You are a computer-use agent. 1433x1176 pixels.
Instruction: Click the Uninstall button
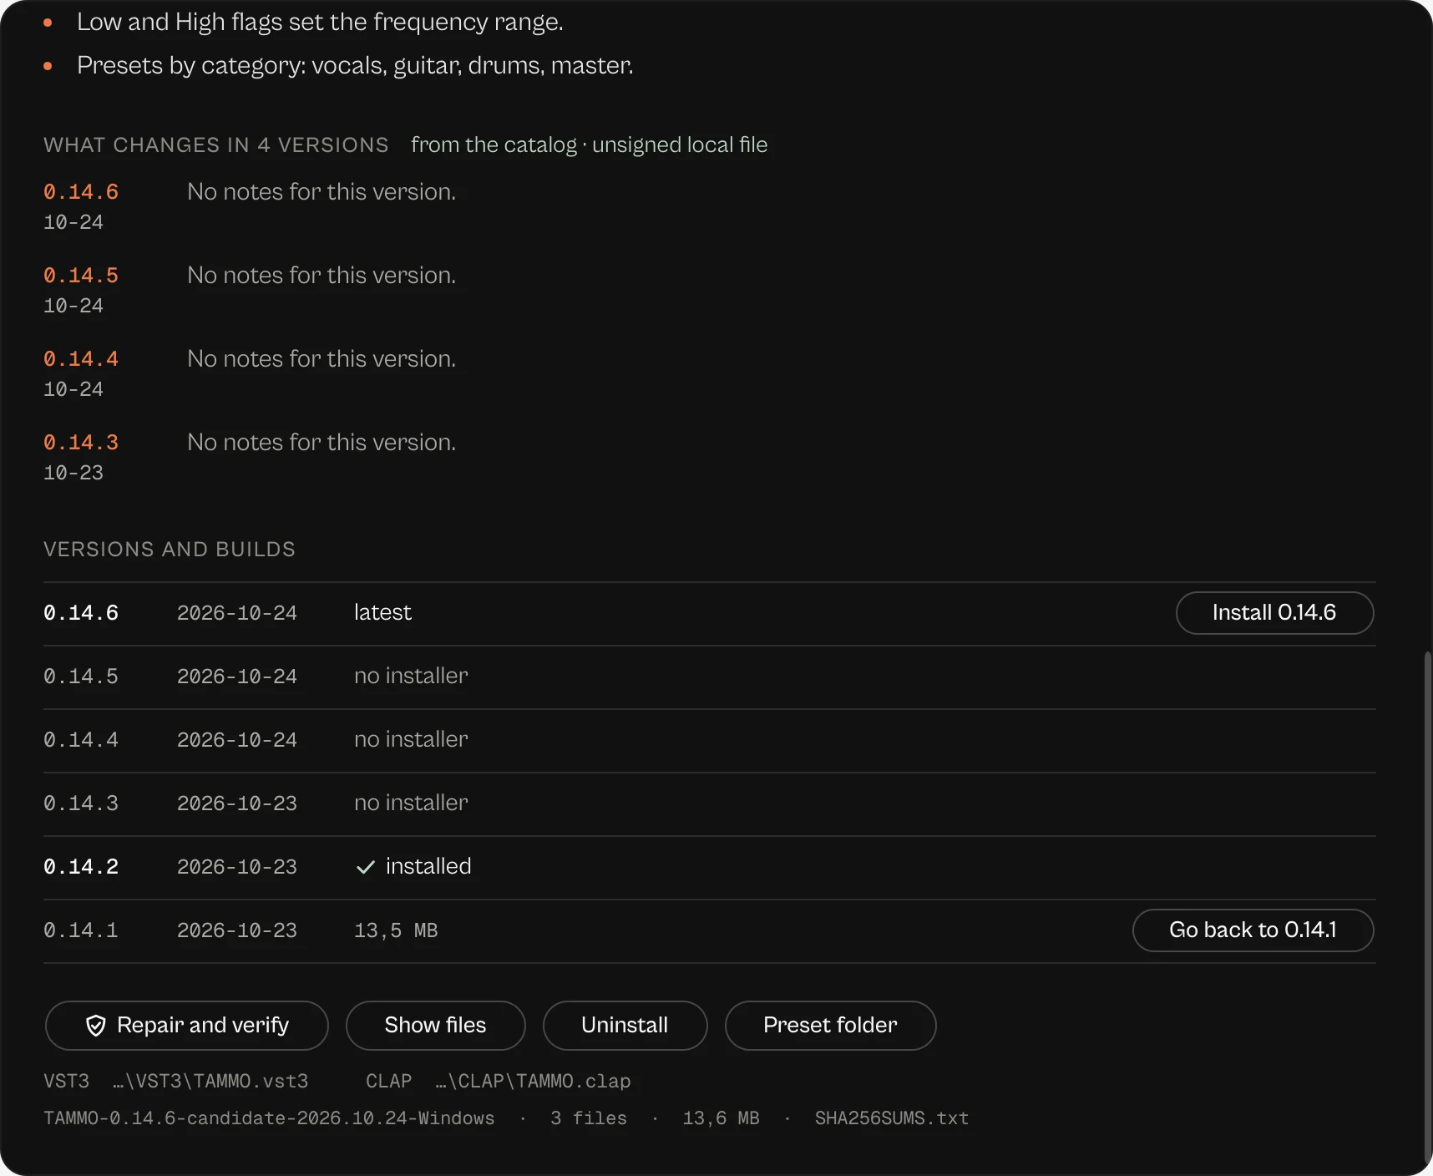coord(625,1026)
